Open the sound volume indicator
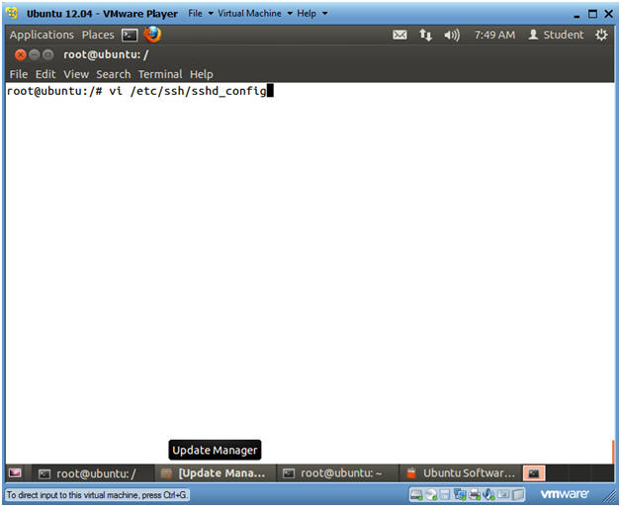This screenshot has height=507, width=621. point(452,36)
